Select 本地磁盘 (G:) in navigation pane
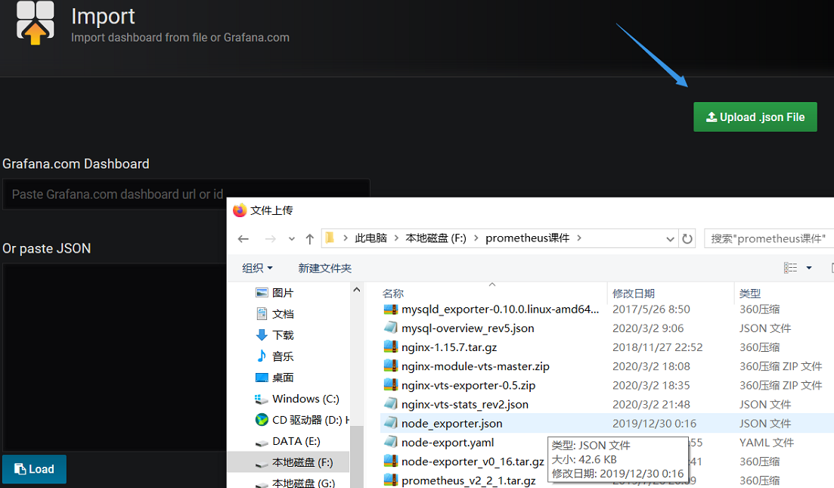The height and width of the screenshot is (488, 834). click(x=303, y=483)
